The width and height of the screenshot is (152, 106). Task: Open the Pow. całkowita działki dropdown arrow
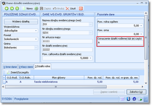[90, 58]
